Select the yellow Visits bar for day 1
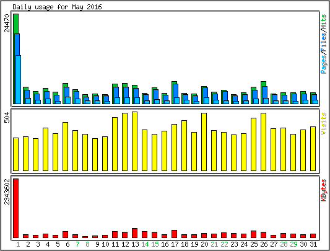Image resolution: width=330 pixels, height=251 pixels. (15, 154)
